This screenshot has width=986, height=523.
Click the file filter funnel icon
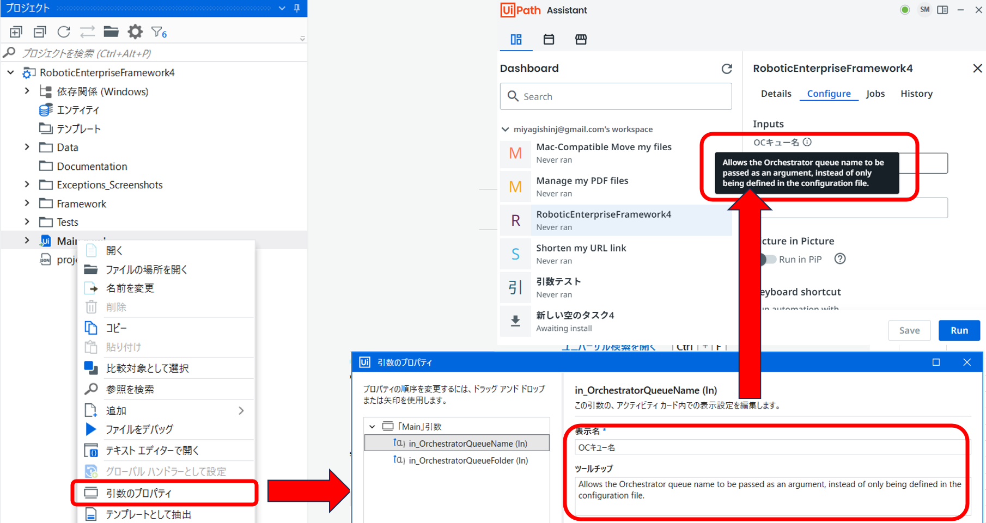pos(159,33)
